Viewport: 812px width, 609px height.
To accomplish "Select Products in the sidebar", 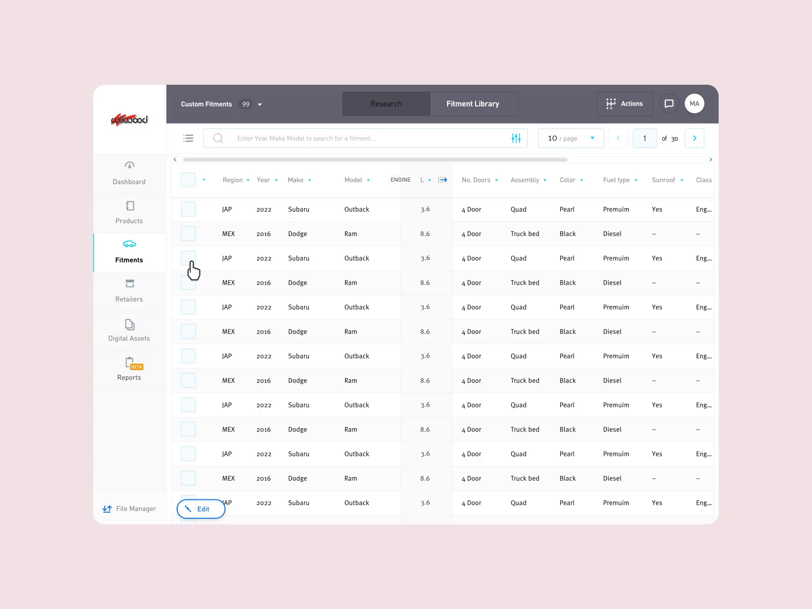I will 129,213.
